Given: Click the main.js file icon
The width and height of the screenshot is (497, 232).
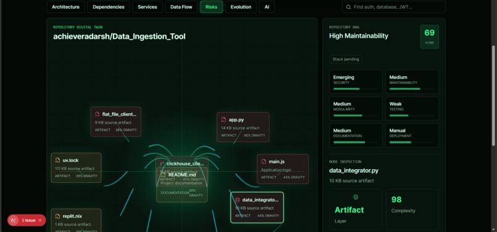Looking at the screenshot, I should (x=264, y=161).
